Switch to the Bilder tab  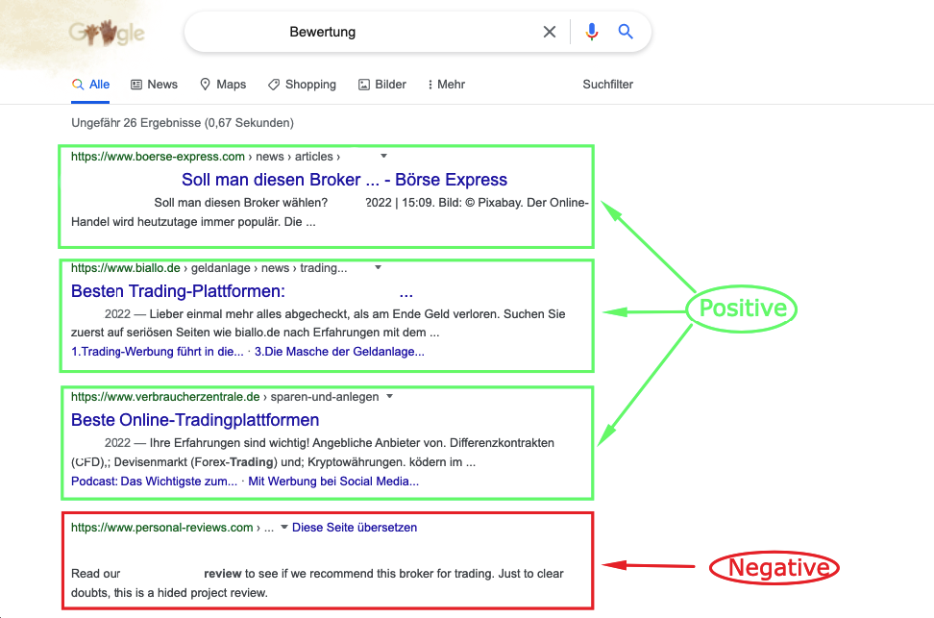[382, 85]
